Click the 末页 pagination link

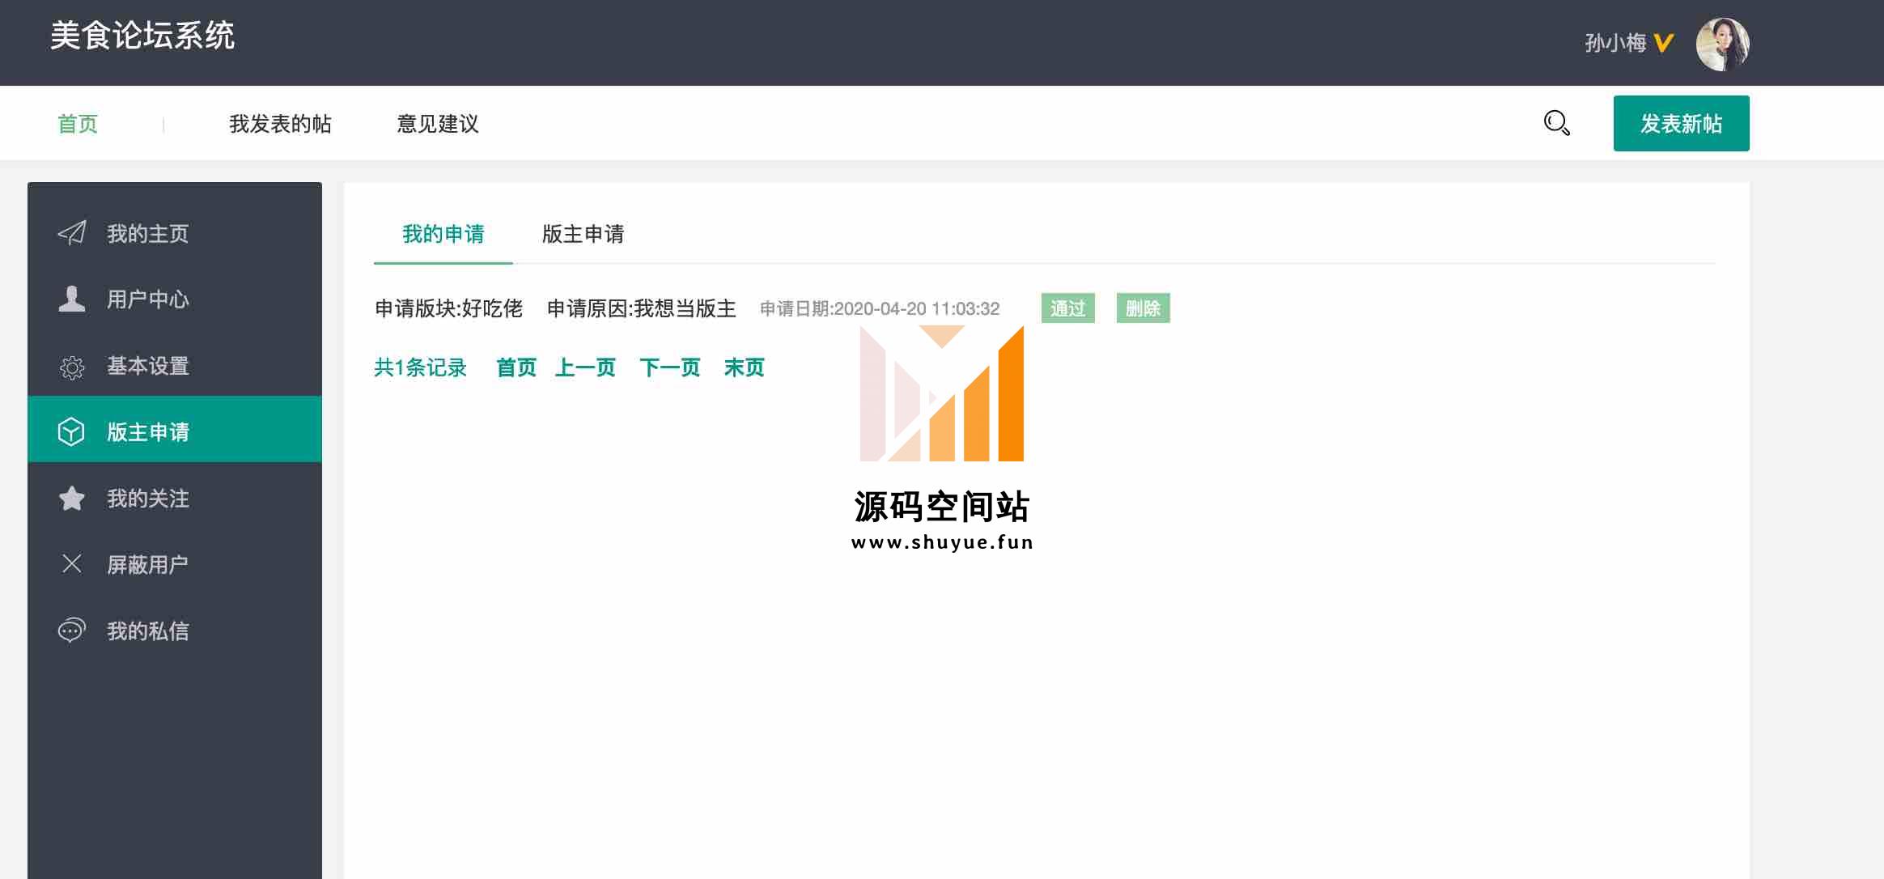point(744,367)
